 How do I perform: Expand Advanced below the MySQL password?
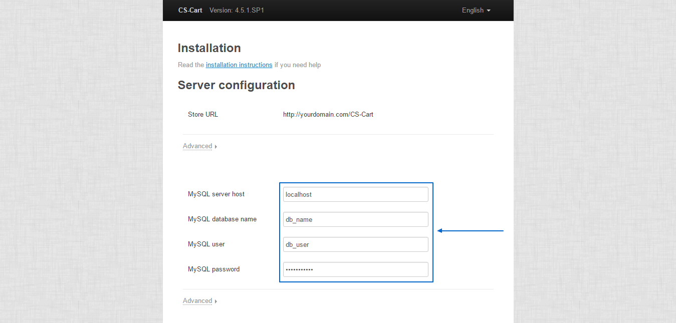click(197, 301)
